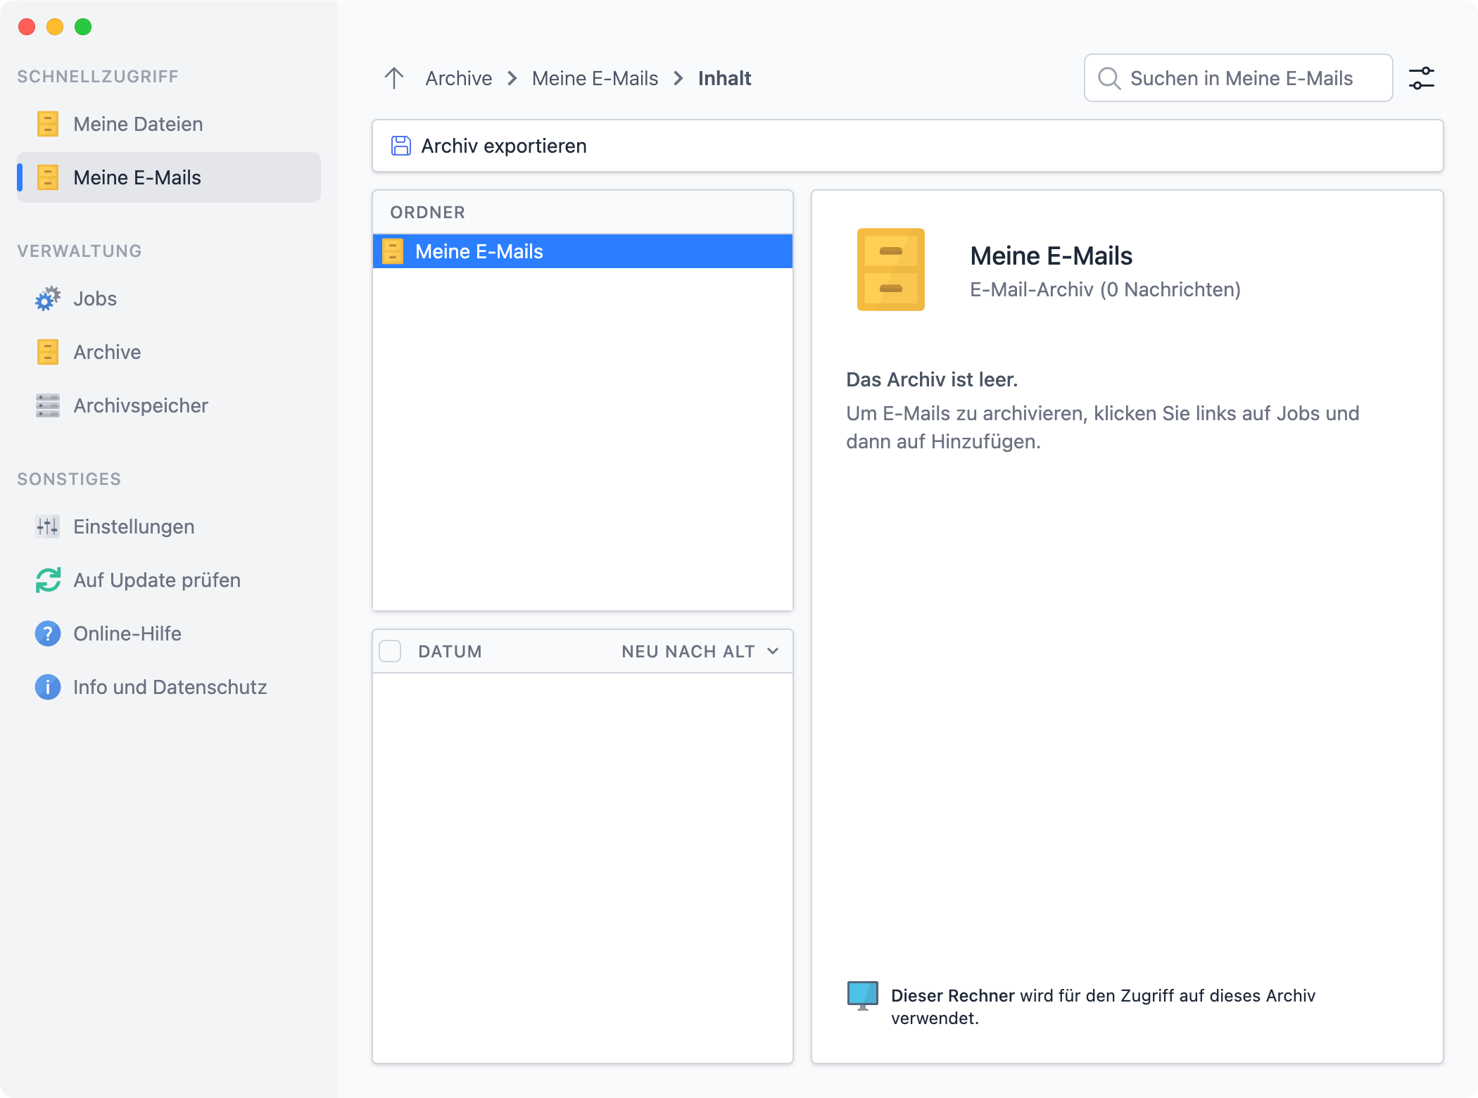Select the Jobs gear icon
Viewport: 1478px width, 1098px height.
click(x=46, y=298)
